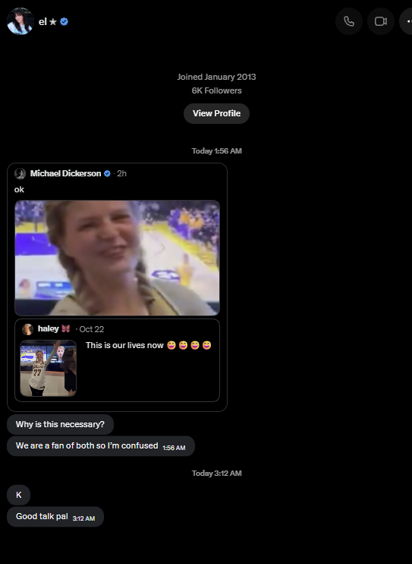Open the blurry video in the shared post

[x=117, y=258]
